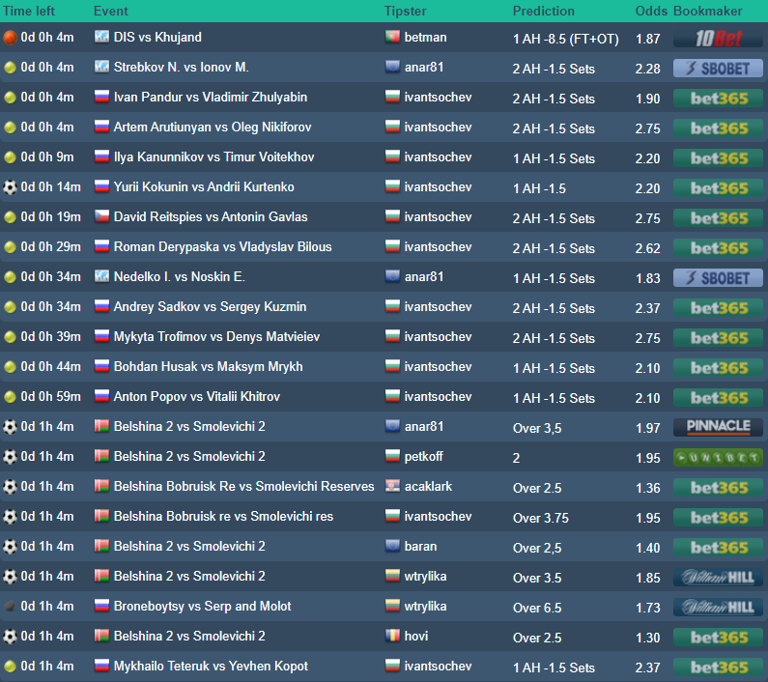Open DIS vs Khujand event
768x682 pixels.
(x=157, y=38)
